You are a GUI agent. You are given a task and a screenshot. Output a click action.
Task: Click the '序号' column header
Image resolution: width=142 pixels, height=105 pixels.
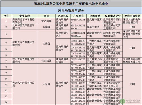point(6,16)
